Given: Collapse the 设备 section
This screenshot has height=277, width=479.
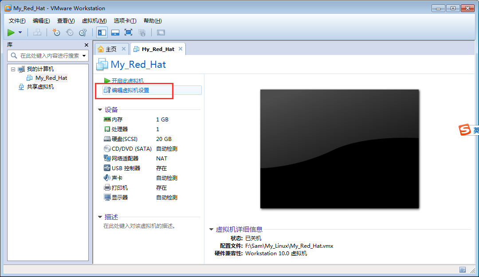Looking at the screenshot, I should click(x=100, y=109).
